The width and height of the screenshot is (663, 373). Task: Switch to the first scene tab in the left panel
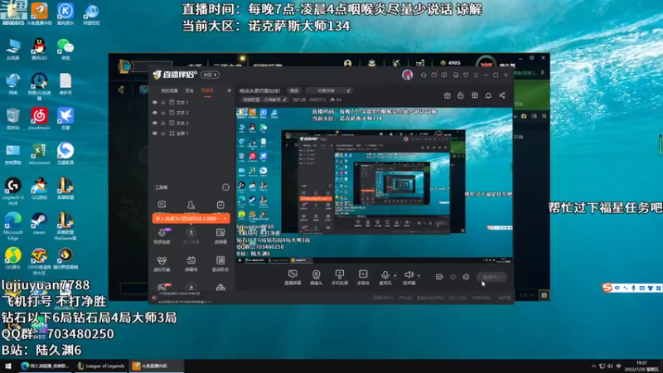tap(169, 90)
